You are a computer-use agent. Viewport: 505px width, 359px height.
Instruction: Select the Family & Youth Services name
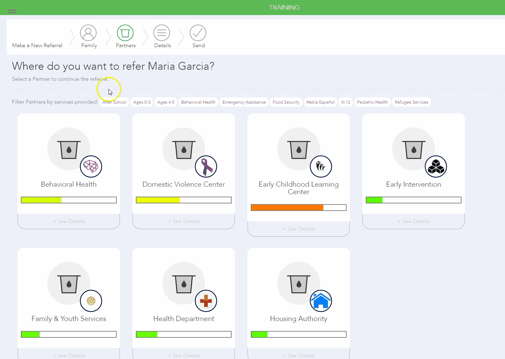[69, 319]
